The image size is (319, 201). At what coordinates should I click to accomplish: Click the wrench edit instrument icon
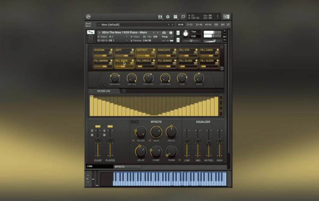pyautogui.click(x=91, y=32)
